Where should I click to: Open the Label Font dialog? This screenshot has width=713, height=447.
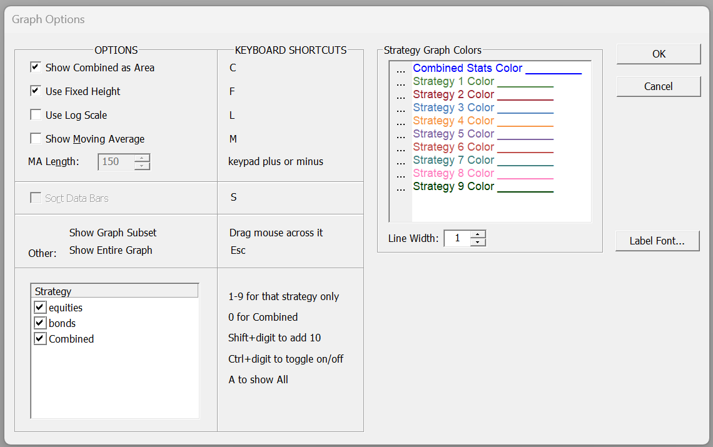click(657, 241)
